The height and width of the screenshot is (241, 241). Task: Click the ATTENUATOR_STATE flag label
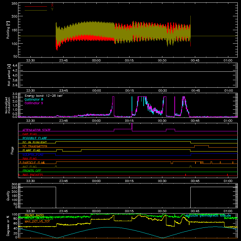click(x=36, y=130)
